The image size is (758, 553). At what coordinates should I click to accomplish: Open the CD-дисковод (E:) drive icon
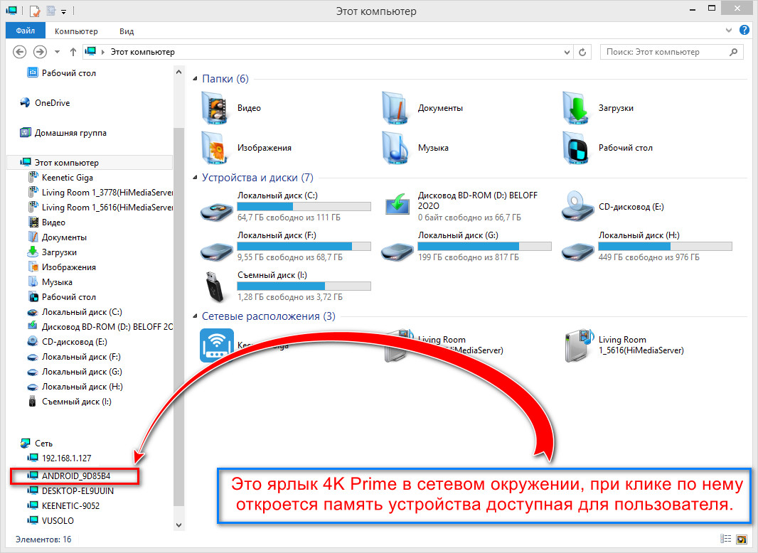coord(577,206)
